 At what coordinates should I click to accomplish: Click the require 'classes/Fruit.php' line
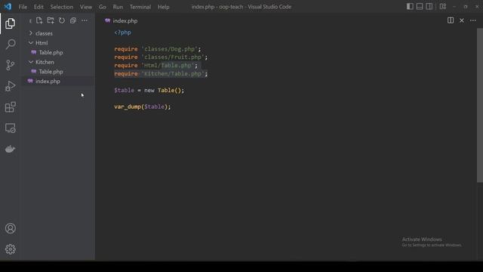click(x=161, y=57)
